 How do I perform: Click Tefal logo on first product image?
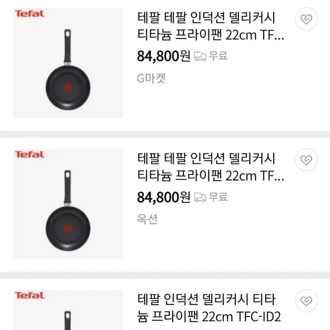point(29,14)
